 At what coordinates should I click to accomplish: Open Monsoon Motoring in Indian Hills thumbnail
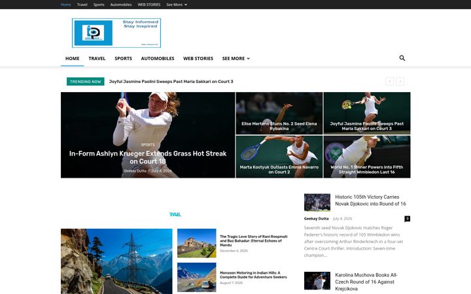(x=197, y=277)
